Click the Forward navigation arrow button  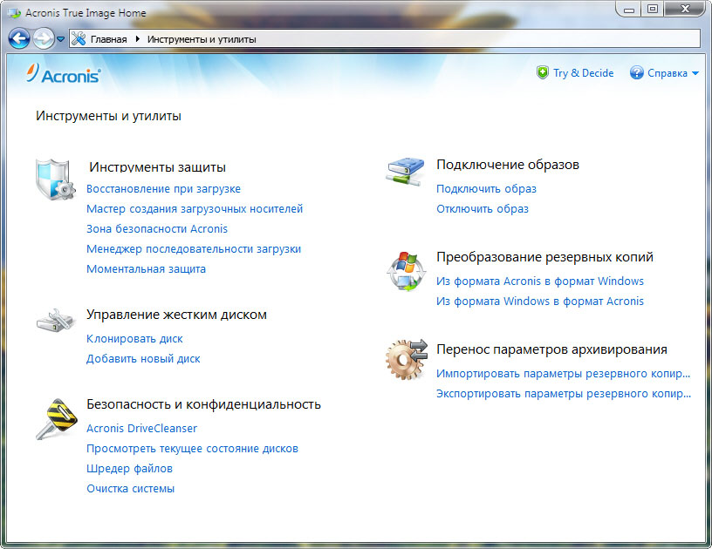click(43, 38)
